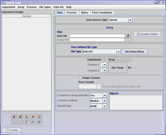Click into the Data File text field
The image size is (166, 135).
point(97,36)
